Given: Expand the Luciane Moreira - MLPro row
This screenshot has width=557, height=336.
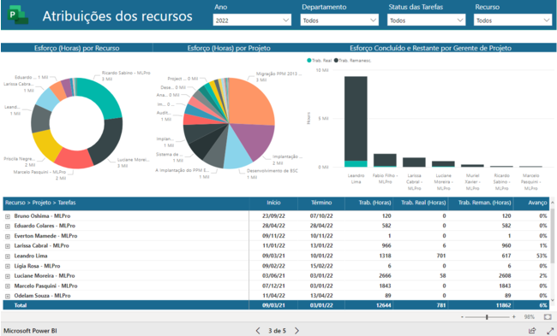Looking at the screenshot, I should tap(8, 276).
